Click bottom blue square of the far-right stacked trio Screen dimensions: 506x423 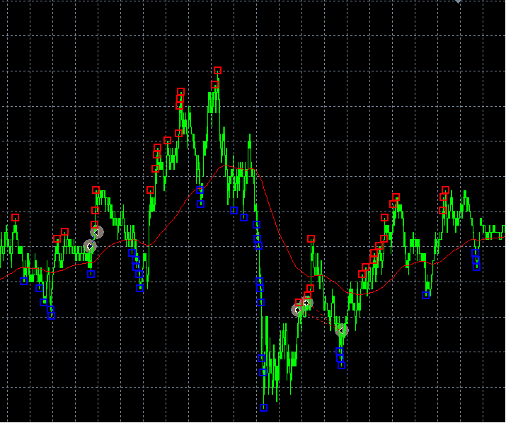[x=477, y=267]
